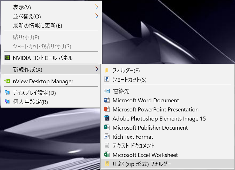Select ショートカットの貼り付け(S) entry
235x170 pixels.
click(x=51, y=46)
